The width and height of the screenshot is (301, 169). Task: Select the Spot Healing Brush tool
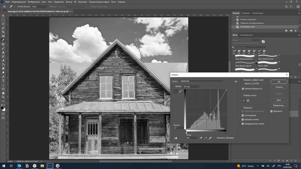[x=3, y=44]
